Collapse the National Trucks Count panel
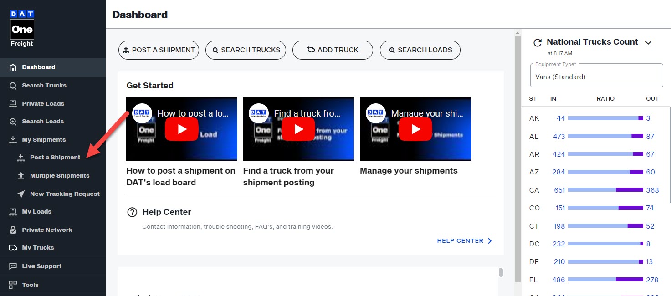This screenshot has width=671, height=296. [649, 42]
